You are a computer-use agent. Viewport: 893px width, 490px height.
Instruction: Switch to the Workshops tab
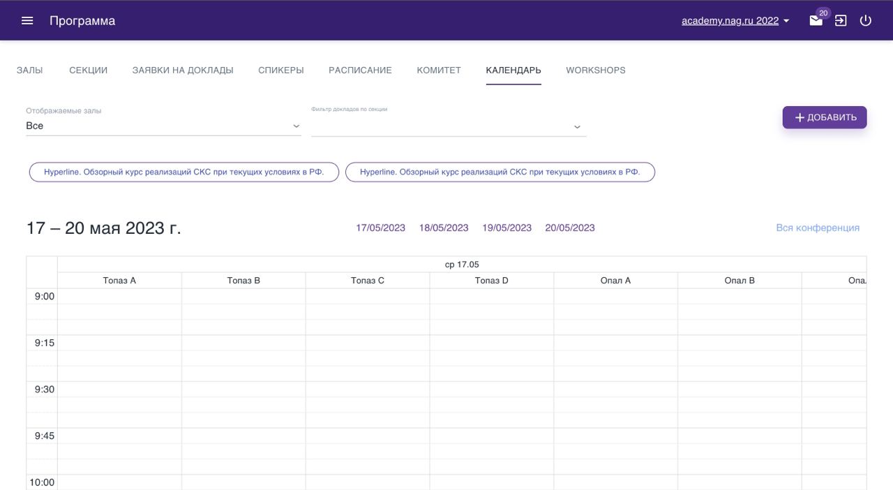point(595,70)
